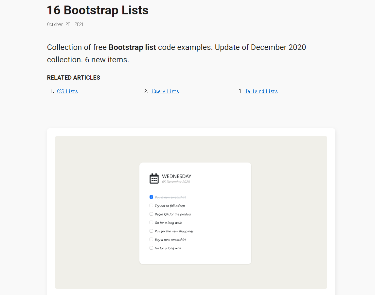Click the Pay for the new shoppings label
Viewport: 375px width, 295px height.
[x=174, y=231]
